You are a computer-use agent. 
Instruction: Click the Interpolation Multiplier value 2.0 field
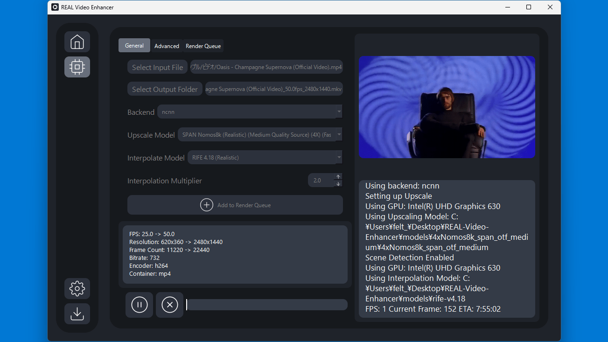[x=321, y=180]
